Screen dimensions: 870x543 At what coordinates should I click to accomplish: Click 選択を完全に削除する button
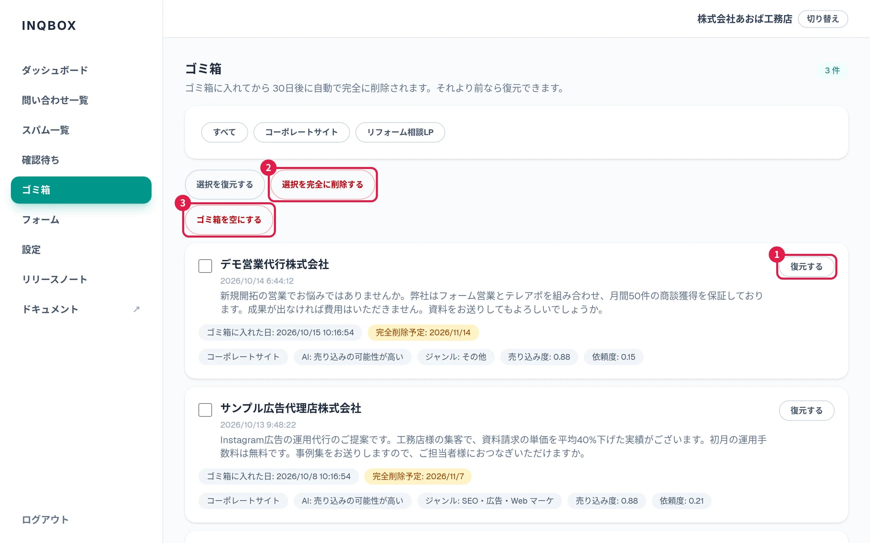323,185
